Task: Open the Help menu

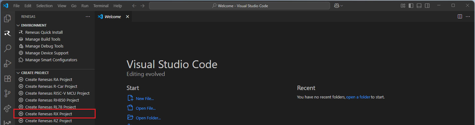Action: [118, 6]
